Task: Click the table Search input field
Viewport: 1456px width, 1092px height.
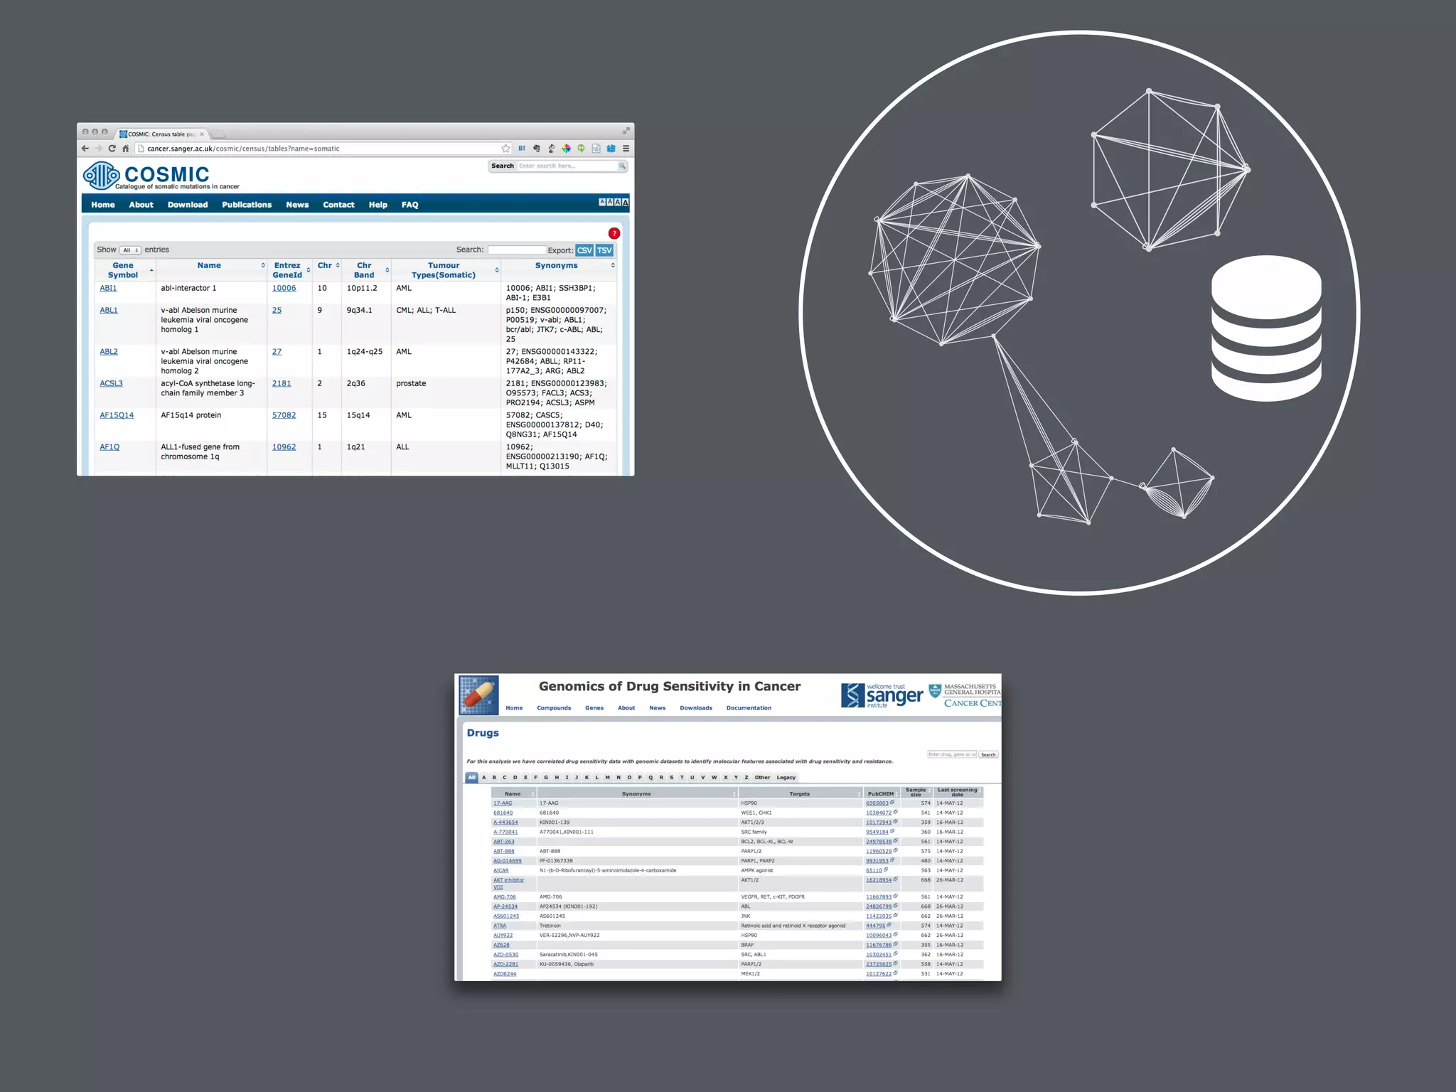Action: coord(516,250)
